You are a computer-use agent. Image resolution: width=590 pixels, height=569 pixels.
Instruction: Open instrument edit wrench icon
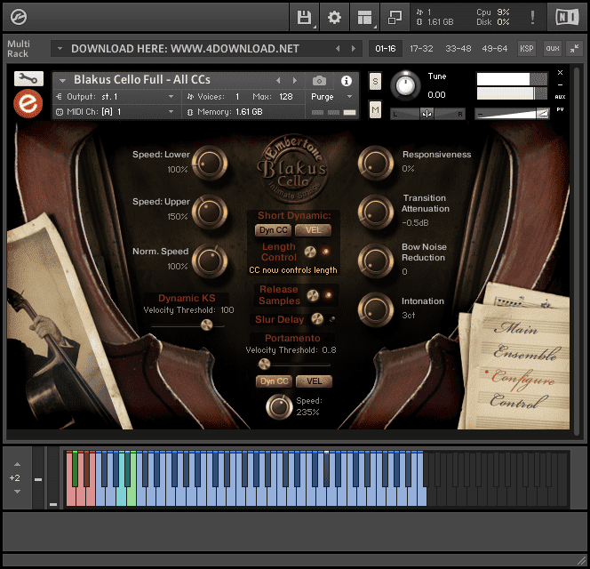(28, 78)
